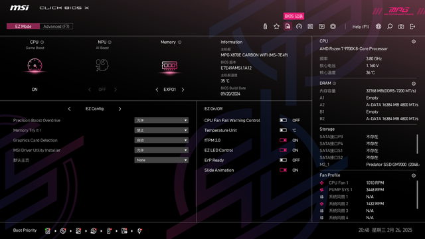Expand Graphics Card Detection dropdown
This screenshot has height=239, width=425.
(161, 140)
